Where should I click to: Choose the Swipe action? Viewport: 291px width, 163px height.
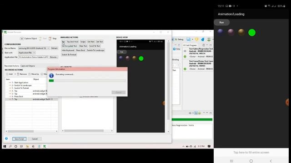tap(83, 42)
